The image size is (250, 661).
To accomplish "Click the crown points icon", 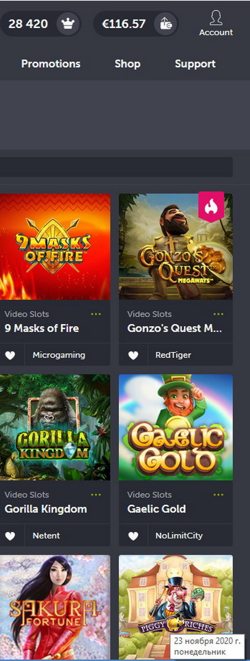I will [68, 24].
